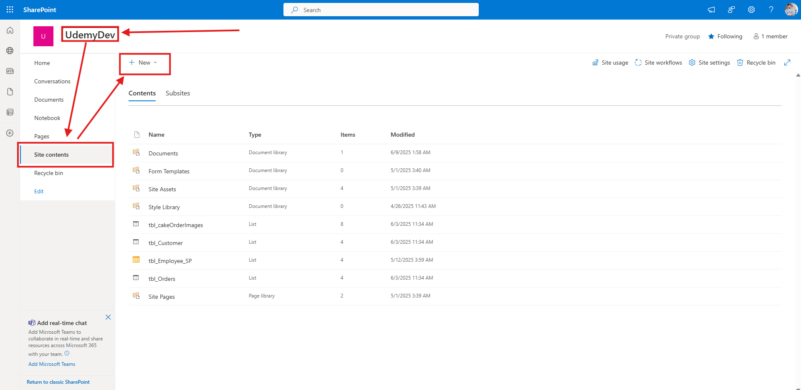The width and height of the screenshot is (801, 390).
Task: Click the Search box
Action: click(x=381, y=10)
